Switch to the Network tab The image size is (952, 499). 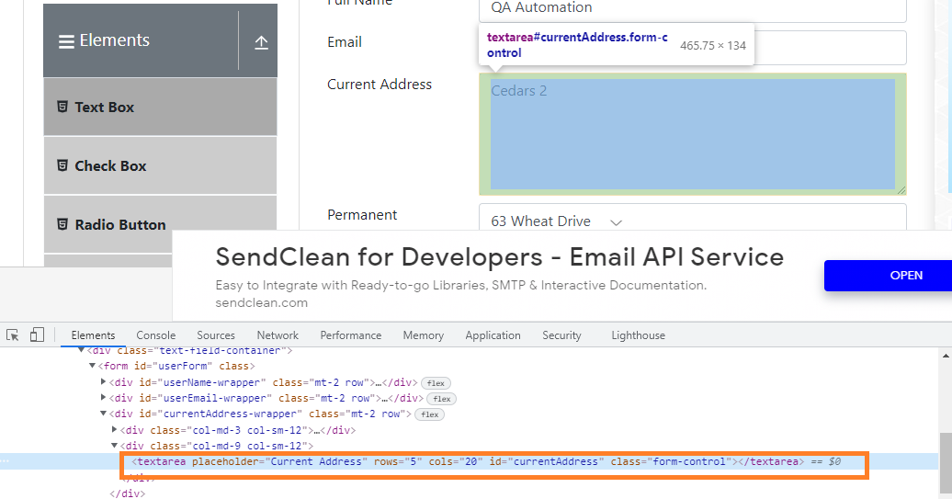(278, 335)
